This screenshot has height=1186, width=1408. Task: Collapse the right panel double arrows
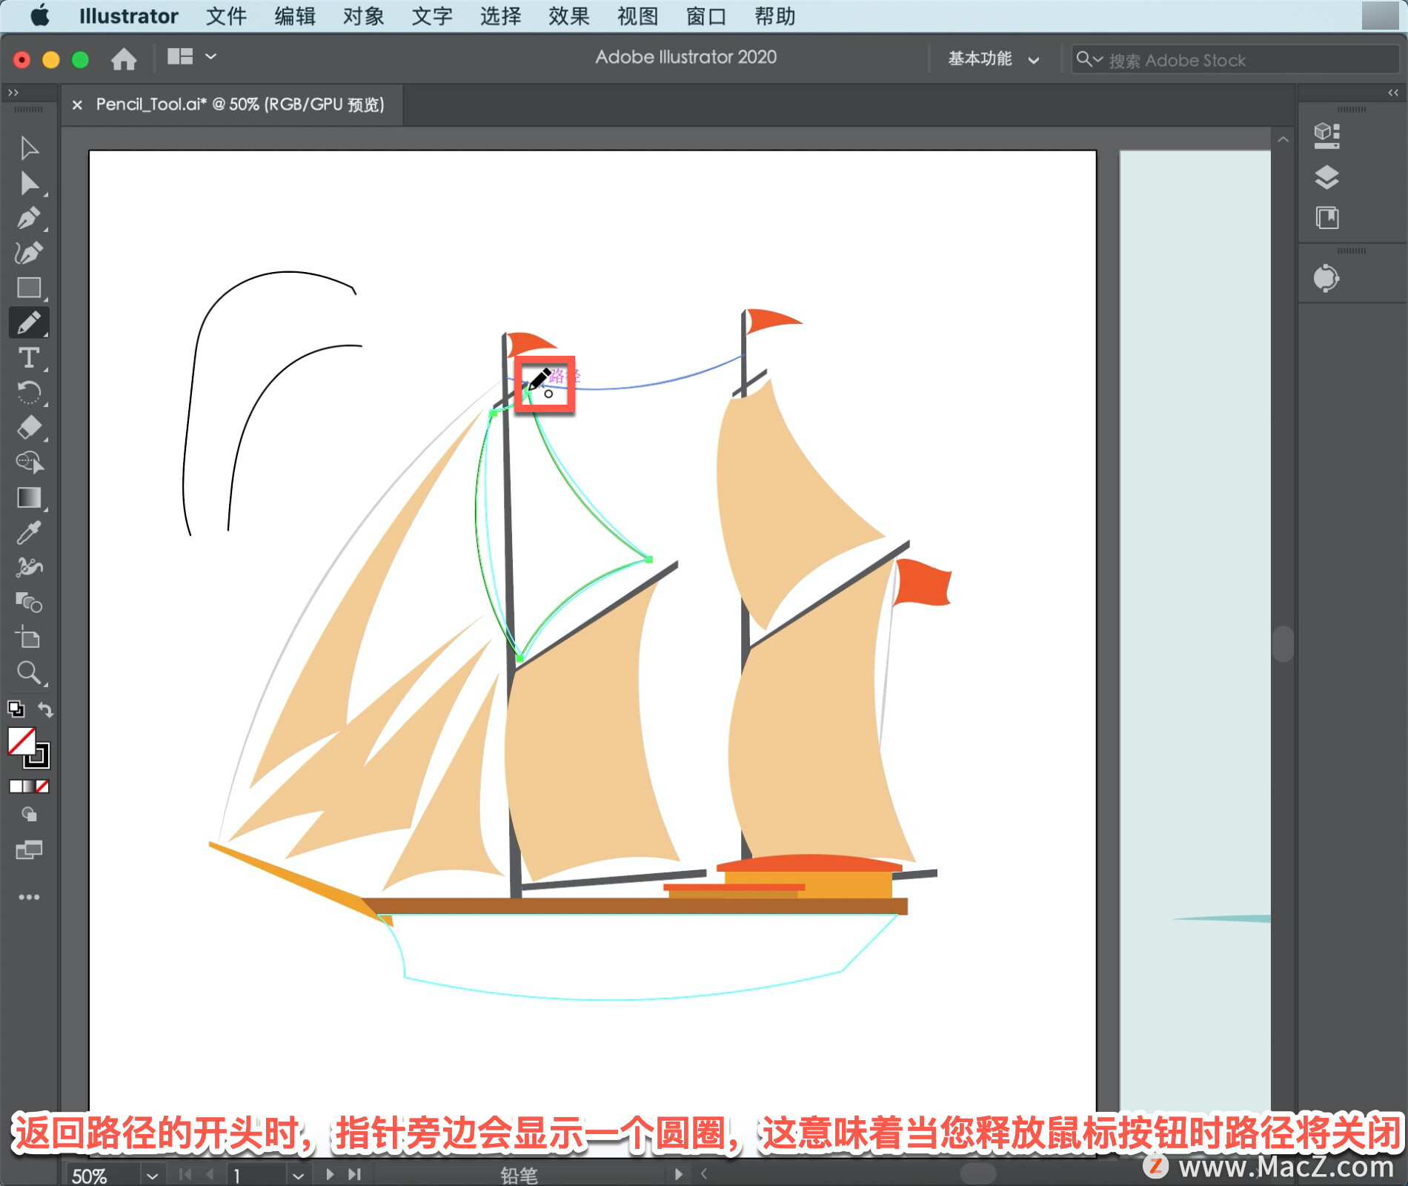(x=1393, y=93)
